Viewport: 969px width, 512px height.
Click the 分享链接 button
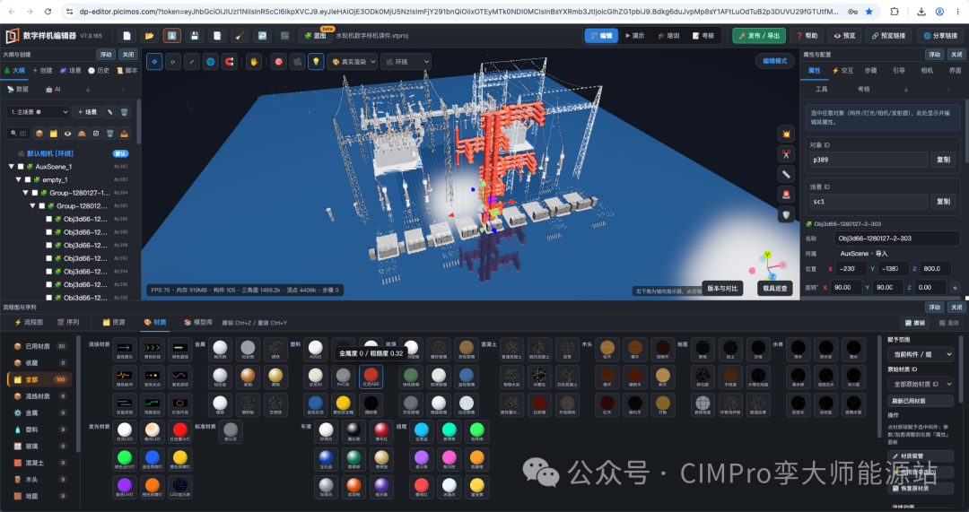(940, 36)
